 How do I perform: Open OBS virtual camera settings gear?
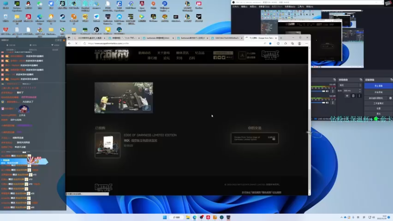click(x=391, y=98)
